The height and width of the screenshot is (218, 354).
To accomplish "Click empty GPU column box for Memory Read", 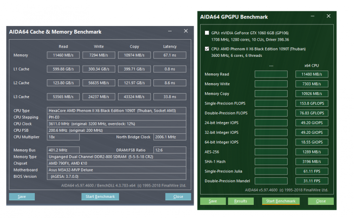I will pos(271,74).
